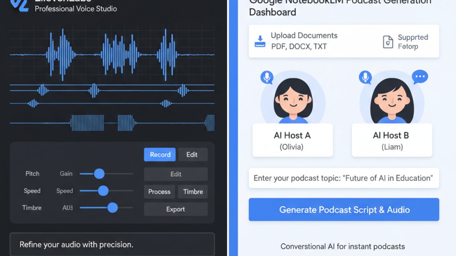Select the Liam avatar
This screenshot has width=456, height=256.
(x=392, y=98)
